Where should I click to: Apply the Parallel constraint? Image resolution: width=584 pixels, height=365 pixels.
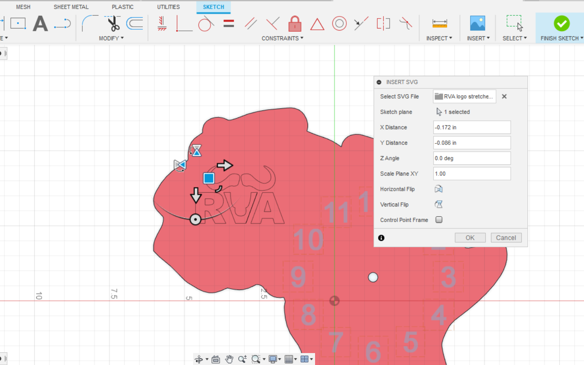[250, 23]
